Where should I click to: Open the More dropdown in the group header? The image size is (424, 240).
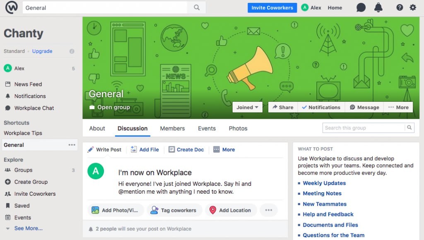(x=398, y=107)
